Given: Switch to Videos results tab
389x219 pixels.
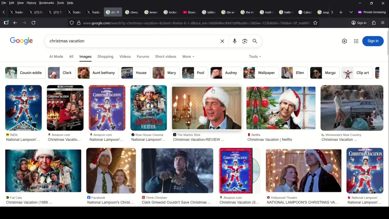Looking at the screenshot, I should point(125,57).
